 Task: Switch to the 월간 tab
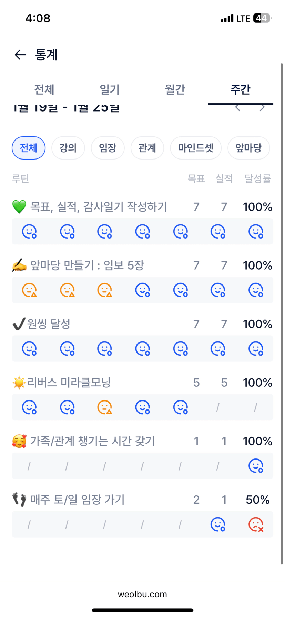(x=175, y=90)
